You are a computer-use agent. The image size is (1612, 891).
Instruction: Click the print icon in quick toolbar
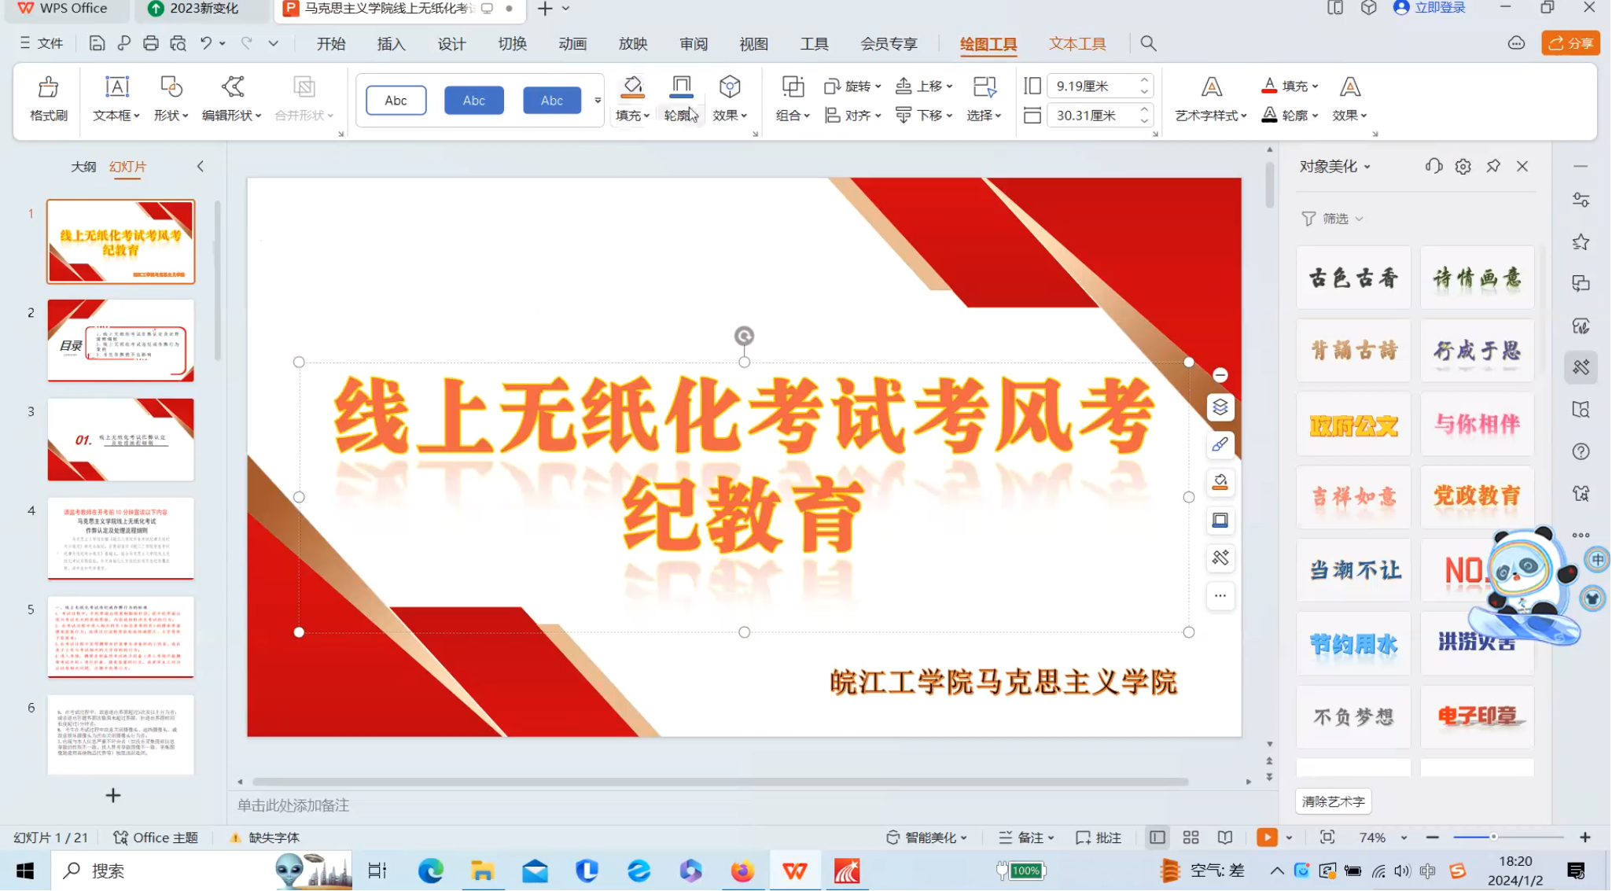[x=150, y=43]
